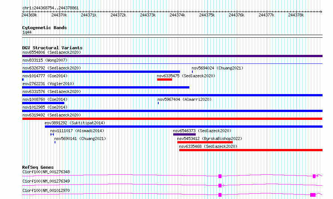Click the nsv1012985 (Coe2014) label
The image size is (333, 199).
point(45,107)
